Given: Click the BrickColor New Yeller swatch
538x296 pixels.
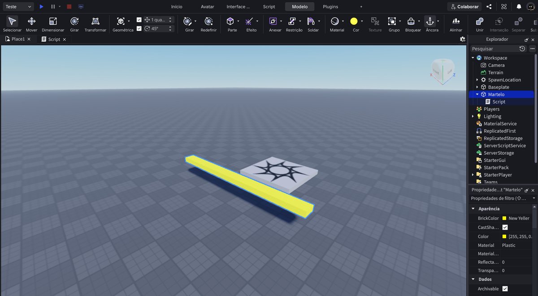Looking at the screenshot, I should tap(504, 218).
